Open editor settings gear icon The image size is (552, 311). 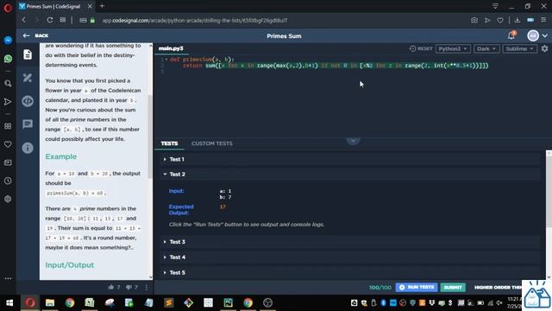(x=544, y=48)
